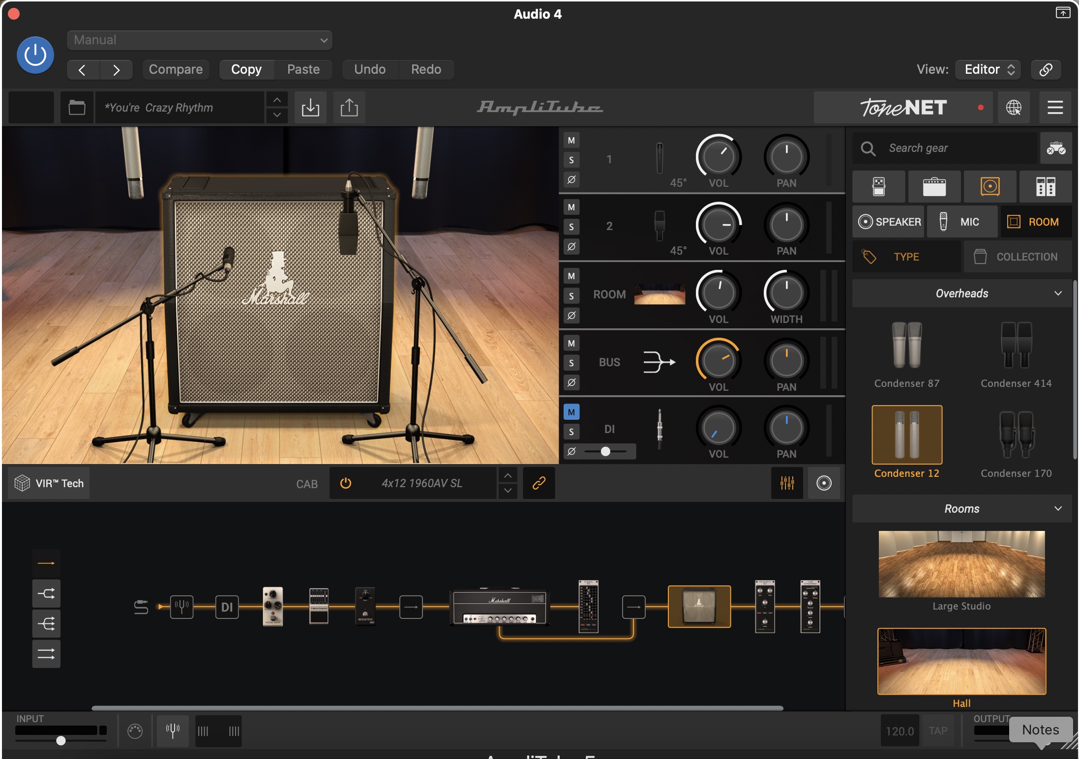The height and width of the screenshot is (759, 1079).
Task: Click the export preset share icon
Action: click(x=349, y=107)
